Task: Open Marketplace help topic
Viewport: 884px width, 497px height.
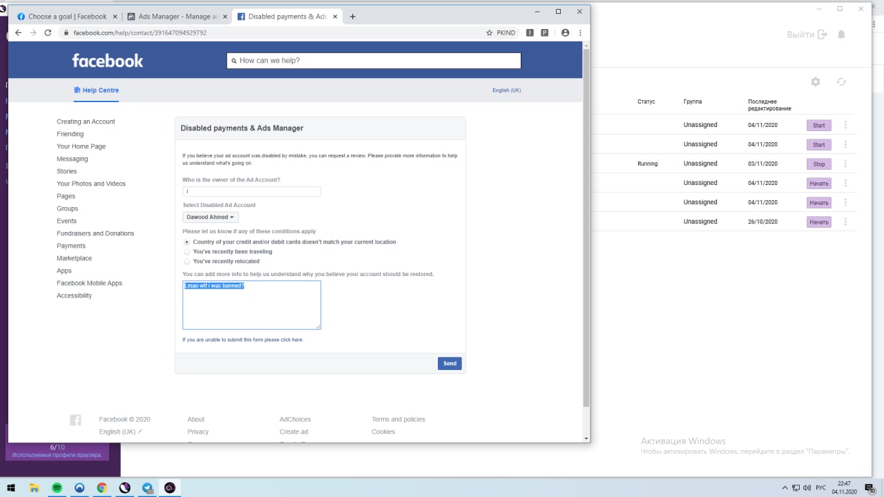Action: pos(74,258)
